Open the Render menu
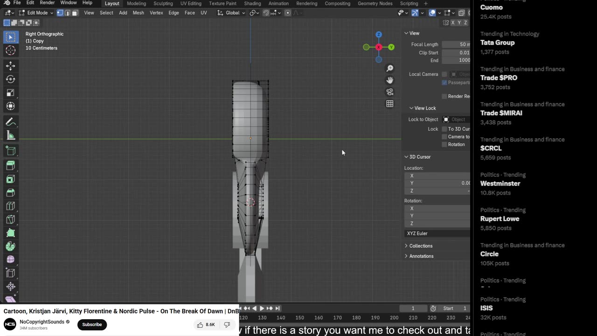Viewport: 597px width, 336px height. point(47,3)
